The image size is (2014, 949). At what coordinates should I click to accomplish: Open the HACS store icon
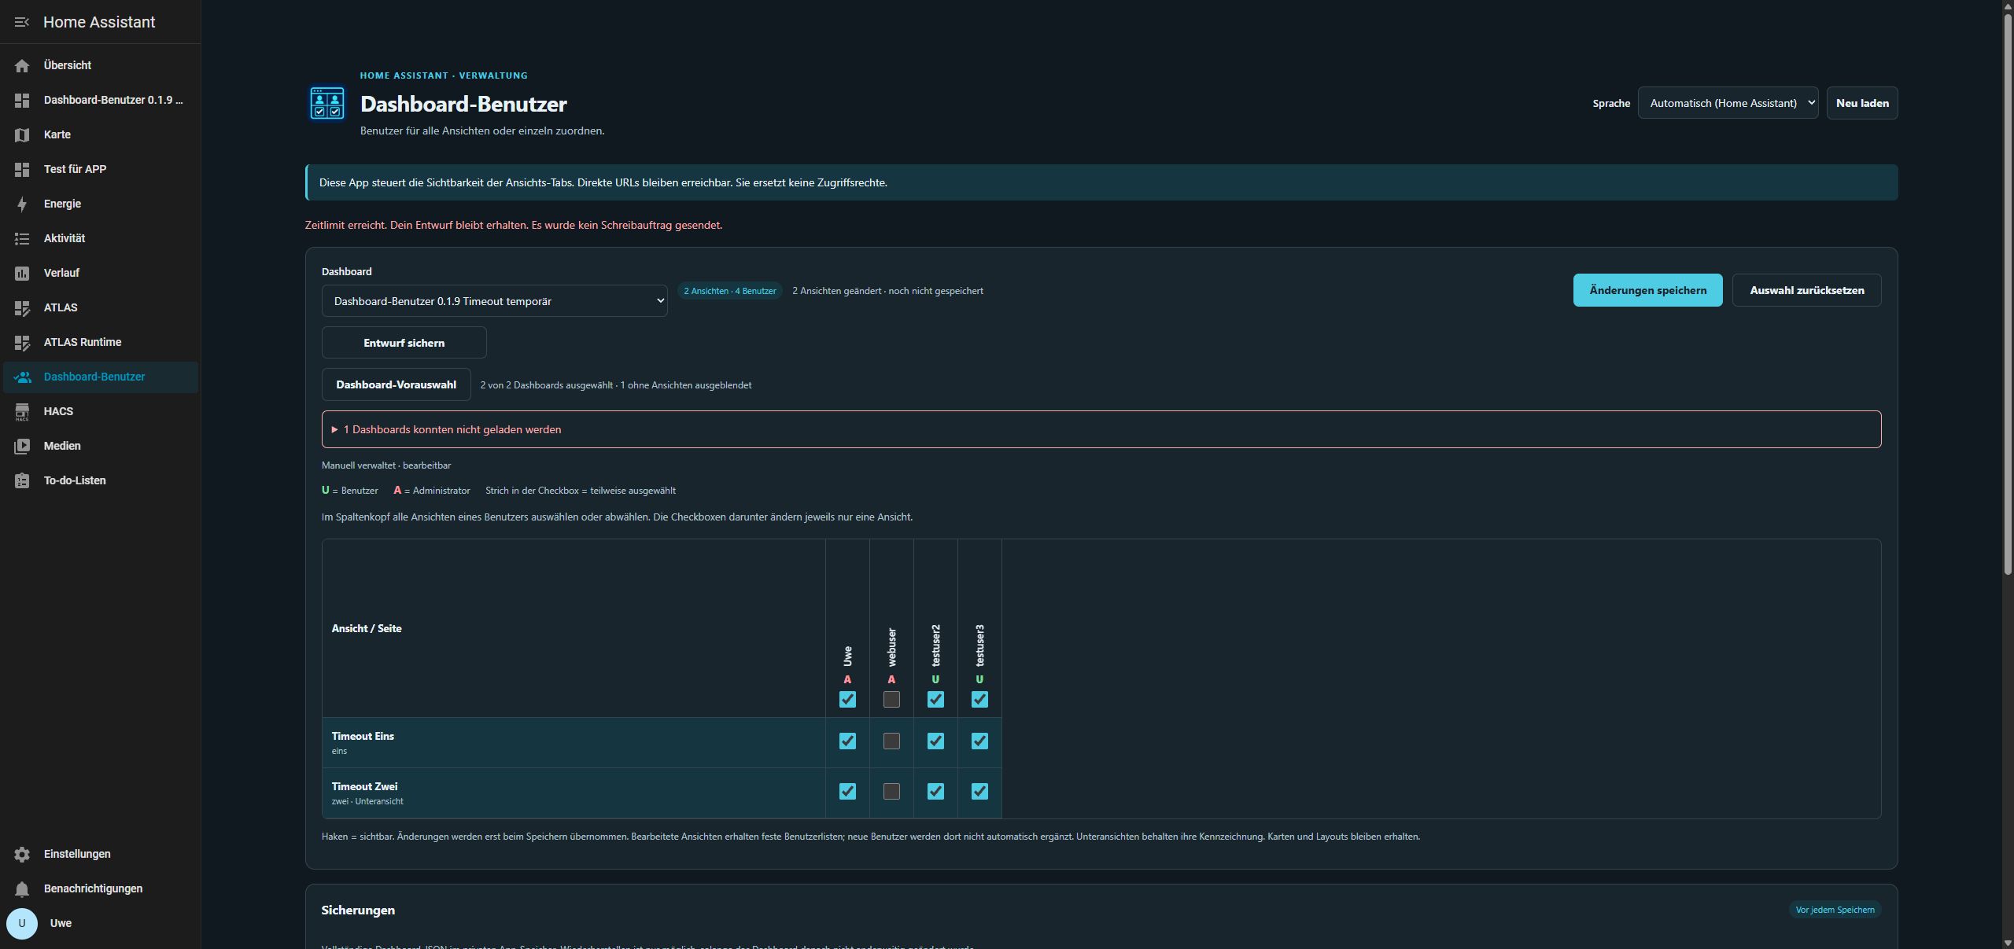click(22, 411)
